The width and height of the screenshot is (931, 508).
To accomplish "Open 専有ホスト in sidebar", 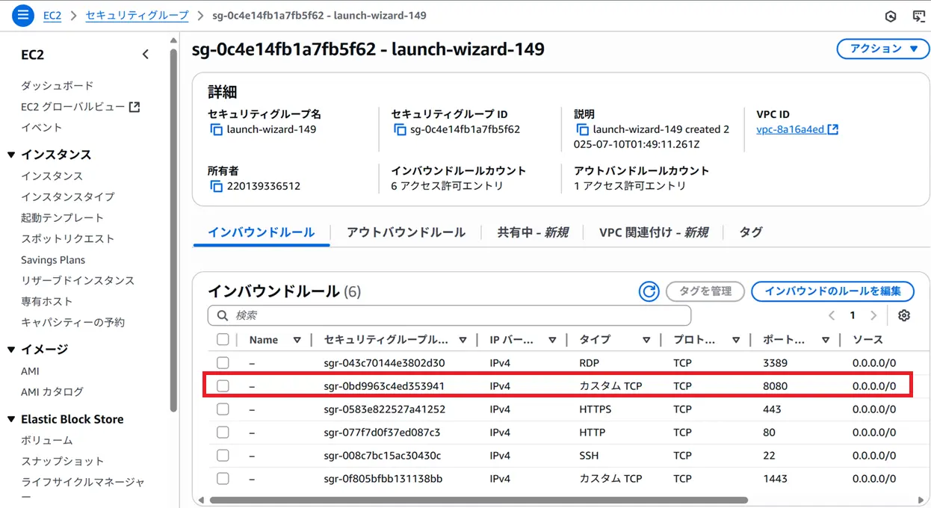I will coord(47,301).
